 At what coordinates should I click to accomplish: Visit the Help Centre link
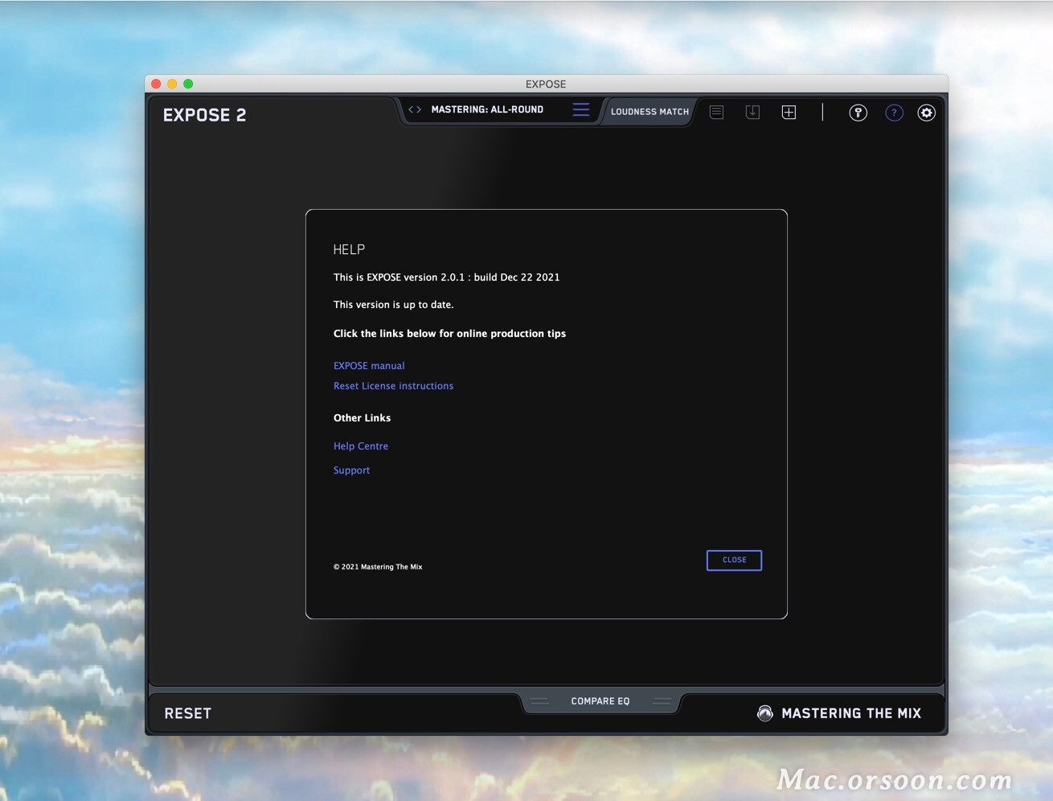pyautogui.click(x=361, y=446)
